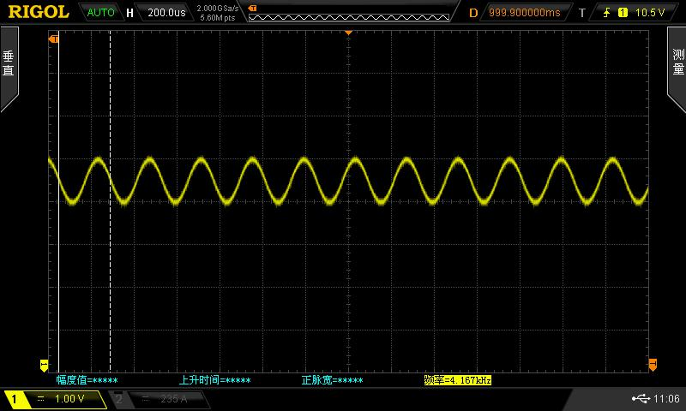Click the RIGOL logo
Screen dimensions: 686x411
pyautogui.click(x=39, y=12)
